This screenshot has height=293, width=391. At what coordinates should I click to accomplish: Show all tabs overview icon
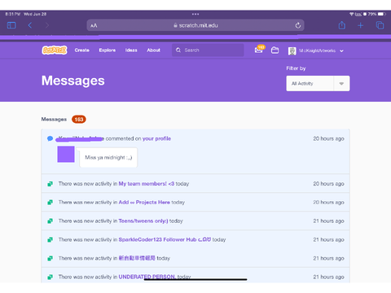[x=380, y=25]
